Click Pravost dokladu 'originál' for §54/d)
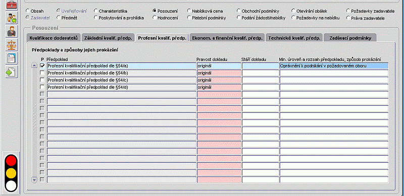Screen dimensions: 404x196 click(219, 87)
